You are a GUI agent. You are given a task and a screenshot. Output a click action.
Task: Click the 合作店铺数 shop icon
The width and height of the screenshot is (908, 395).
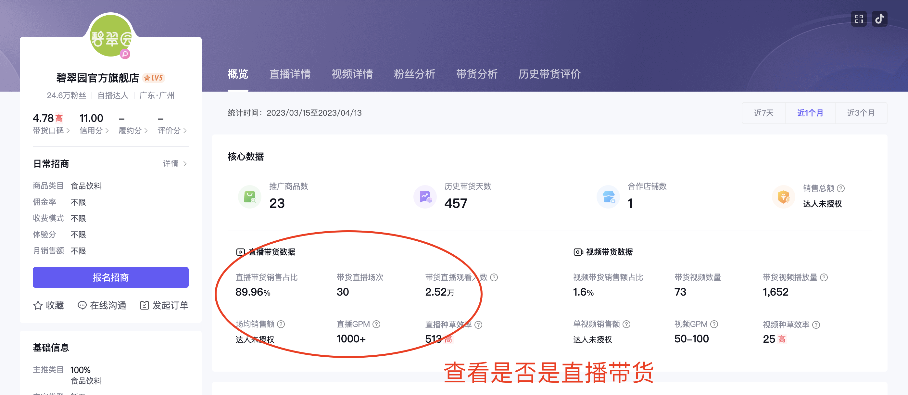point(608,197)
